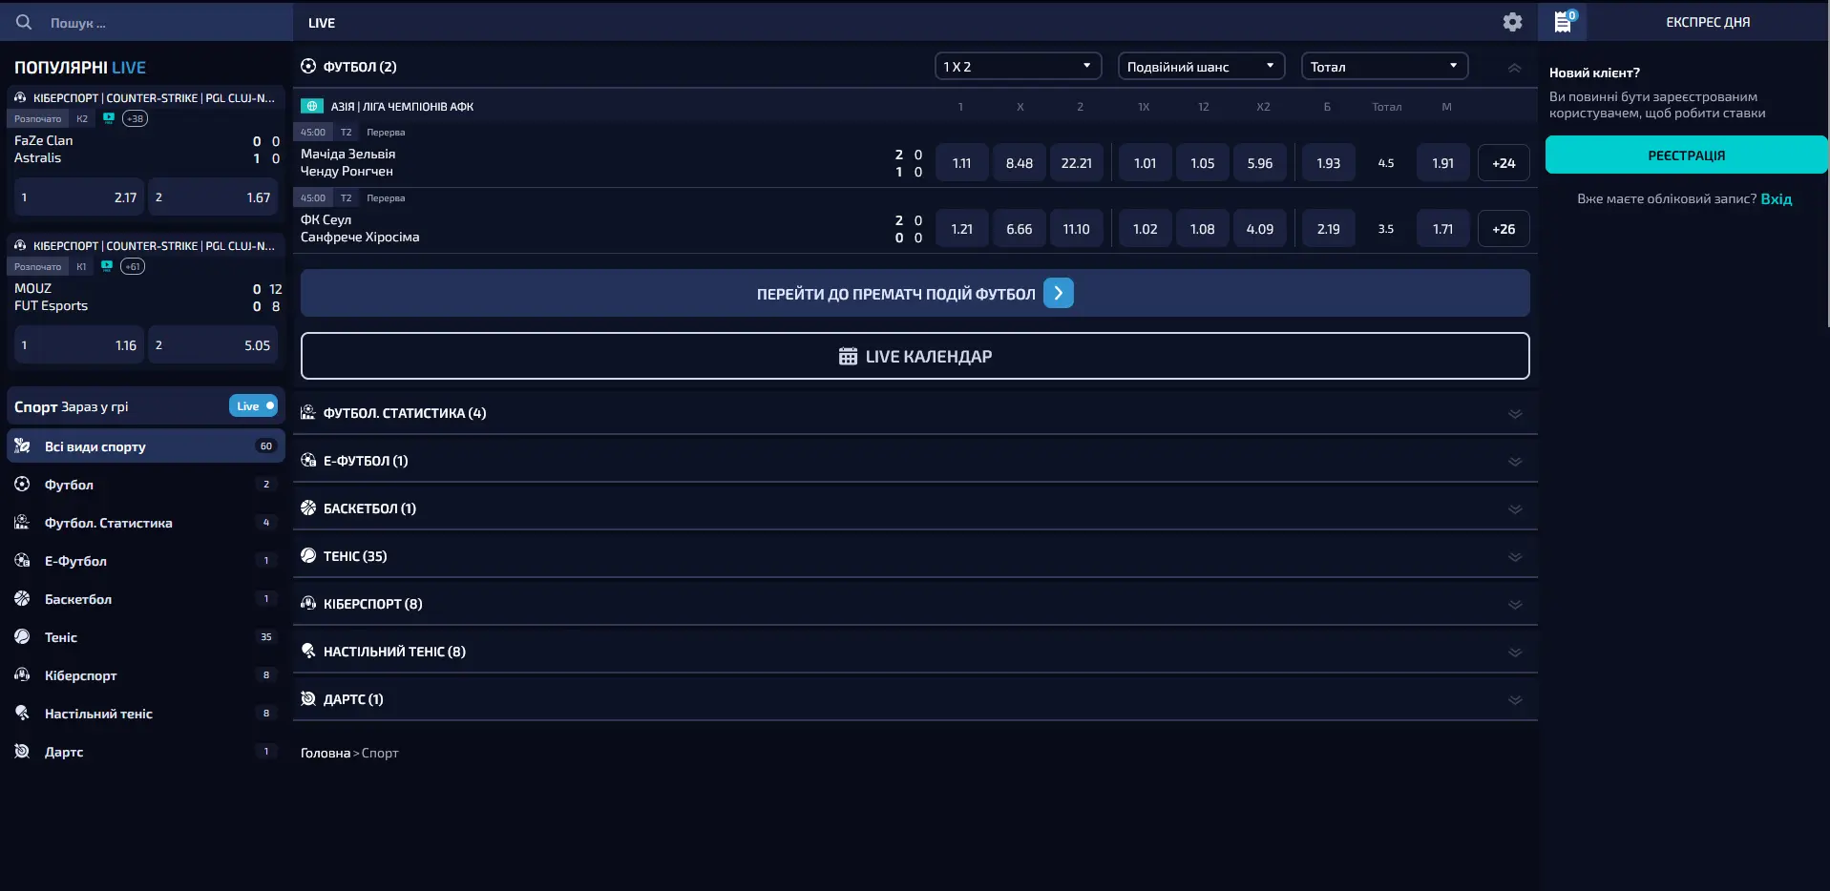Click the Вхід login link
Image resolution: width=1830 pixels, height=891 pixels.
coord(1776,199)
